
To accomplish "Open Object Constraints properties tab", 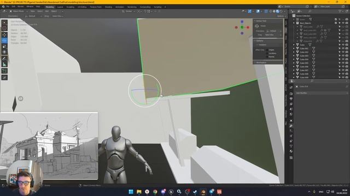I will point(291,141).
